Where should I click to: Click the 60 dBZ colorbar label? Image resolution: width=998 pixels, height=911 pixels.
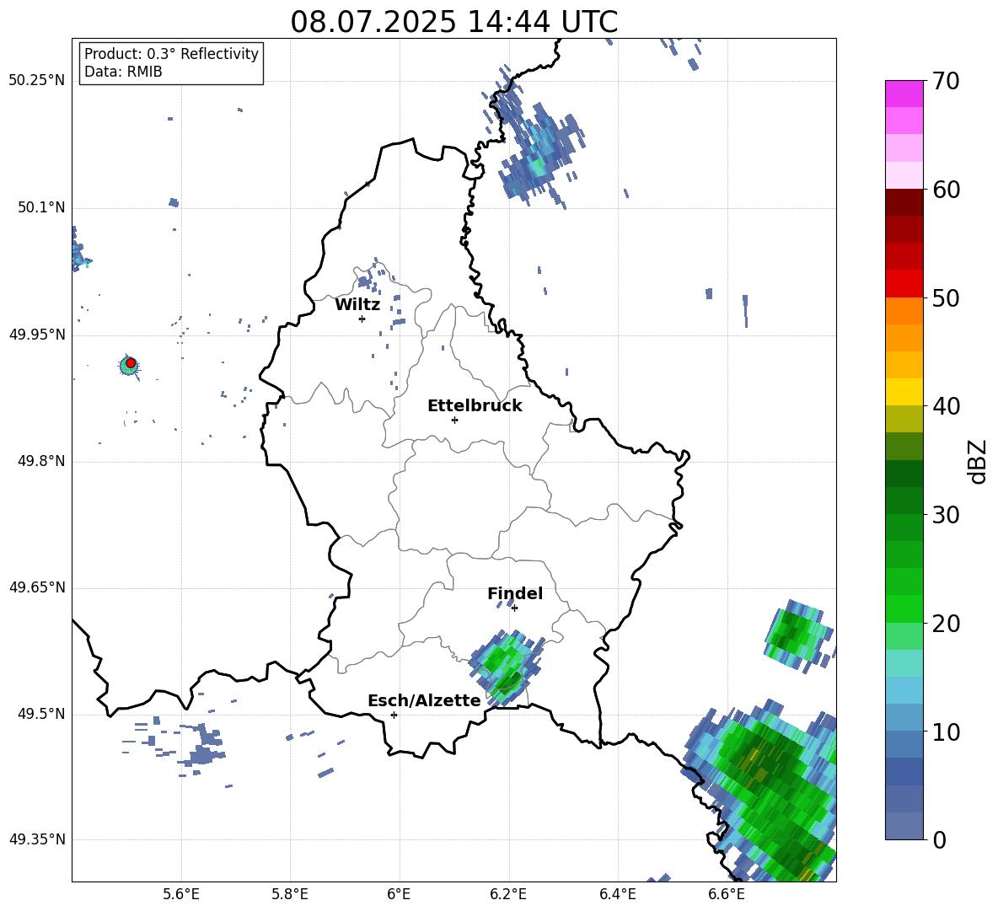pyautogui.click(x=945, y=190)
